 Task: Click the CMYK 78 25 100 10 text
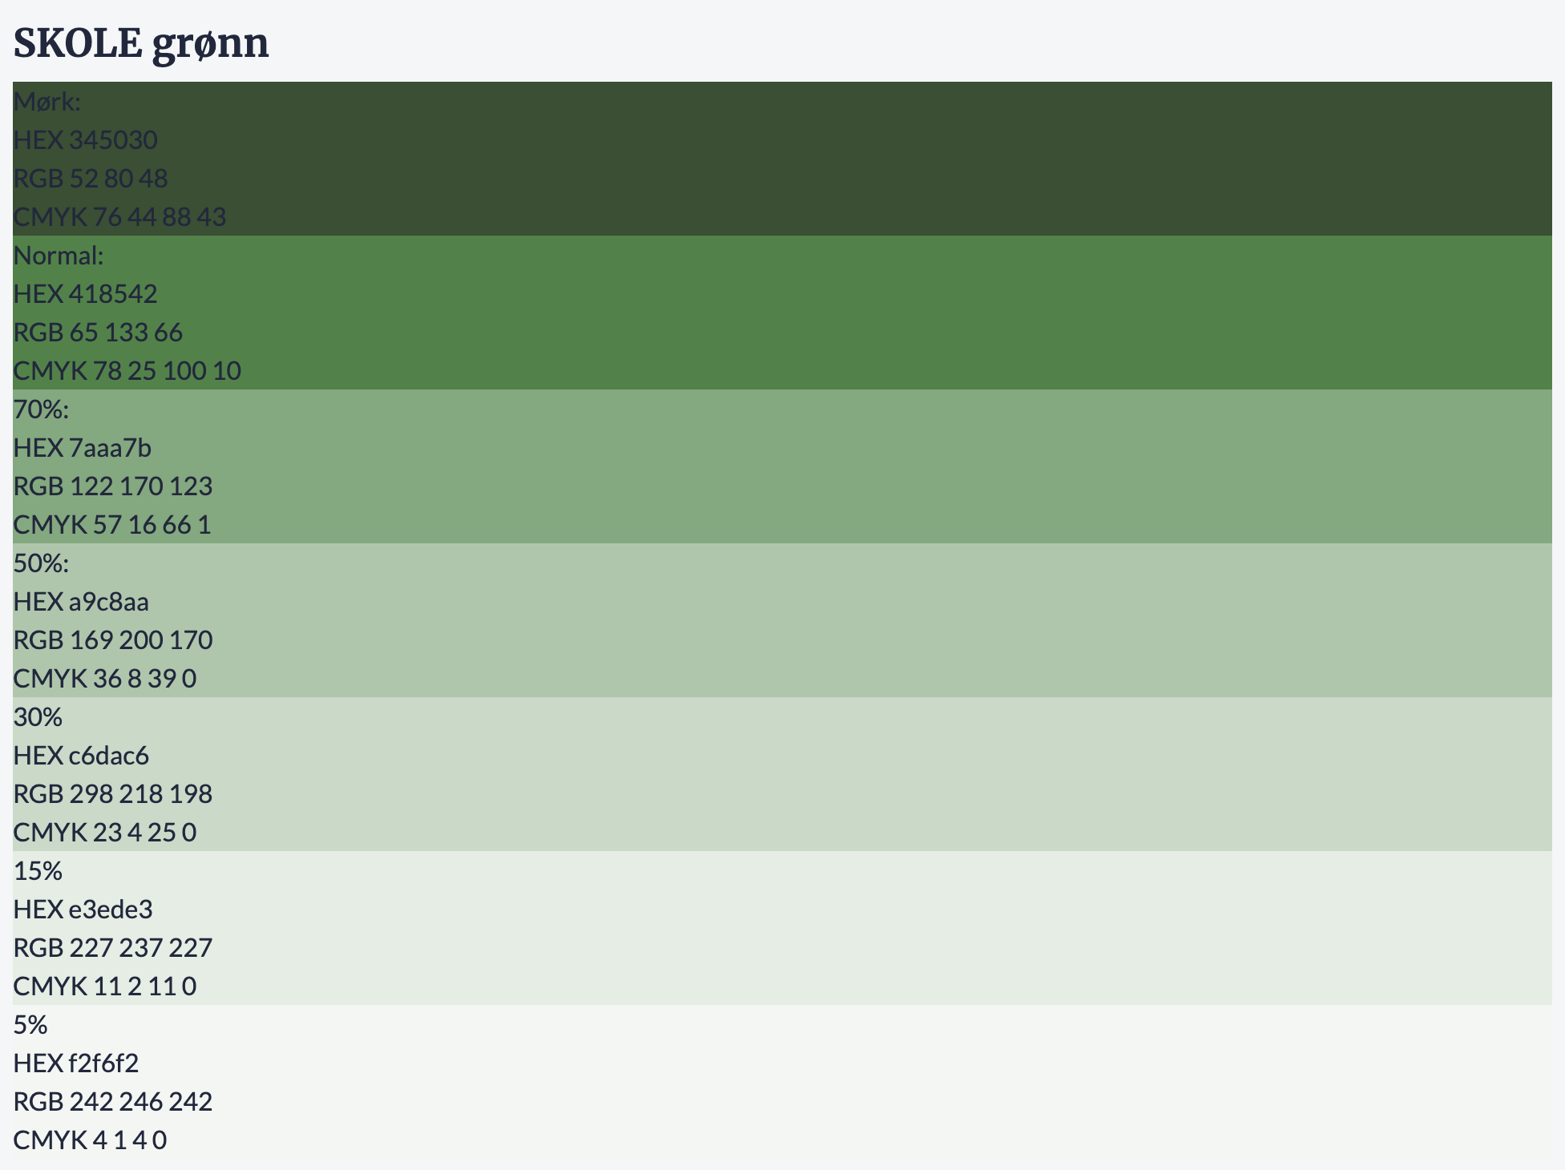pos(127,371)
